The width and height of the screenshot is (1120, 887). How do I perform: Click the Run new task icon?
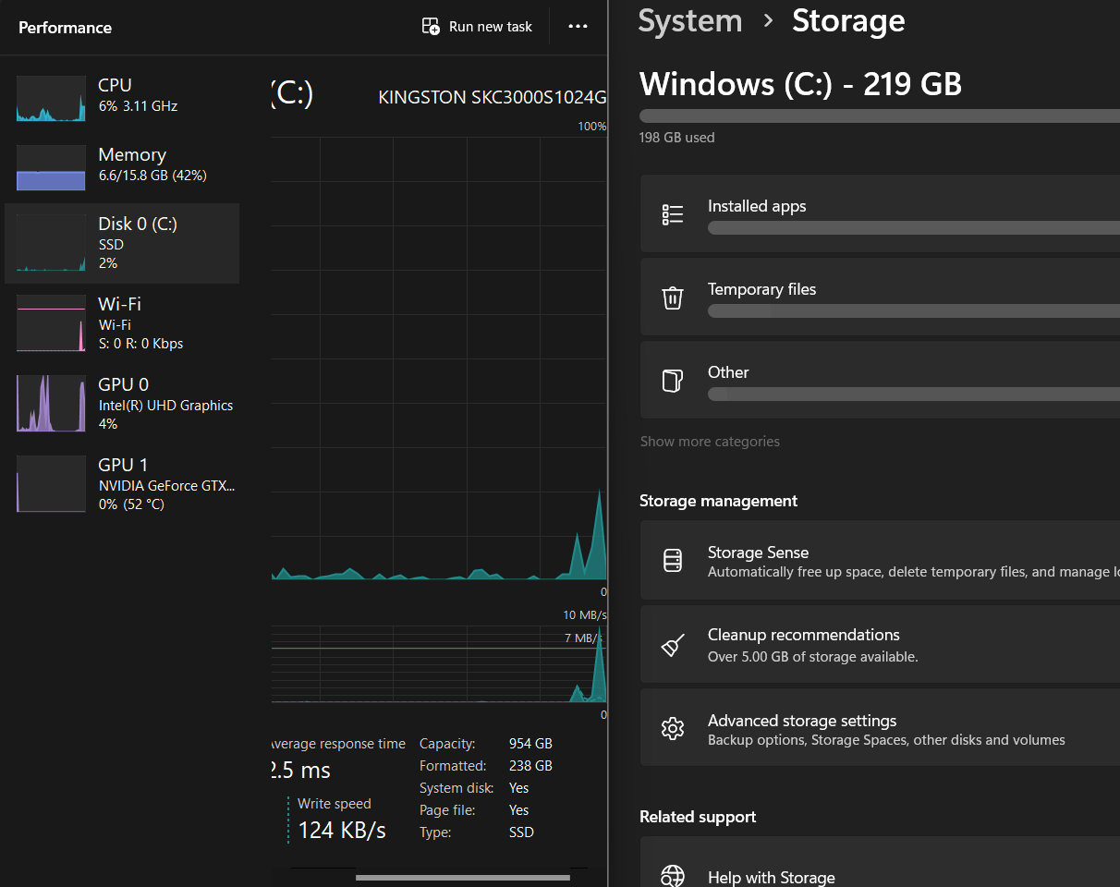point(431,27)
